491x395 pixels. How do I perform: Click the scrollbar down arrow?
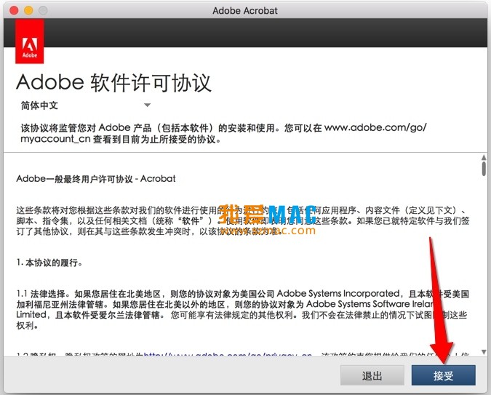tap(484, 352)
